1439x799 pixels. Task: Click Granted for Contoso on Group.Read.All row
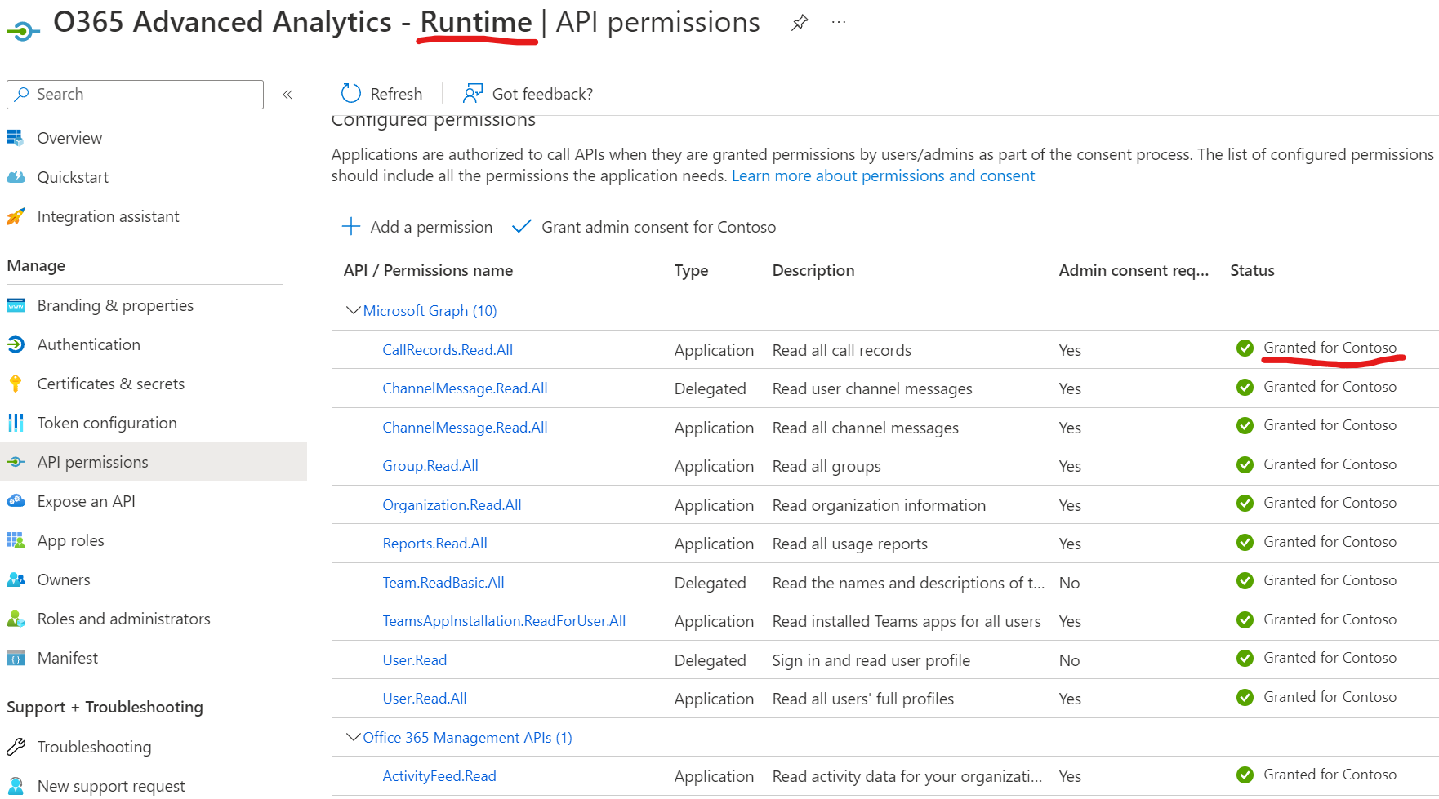click(x=1330, y=464)
